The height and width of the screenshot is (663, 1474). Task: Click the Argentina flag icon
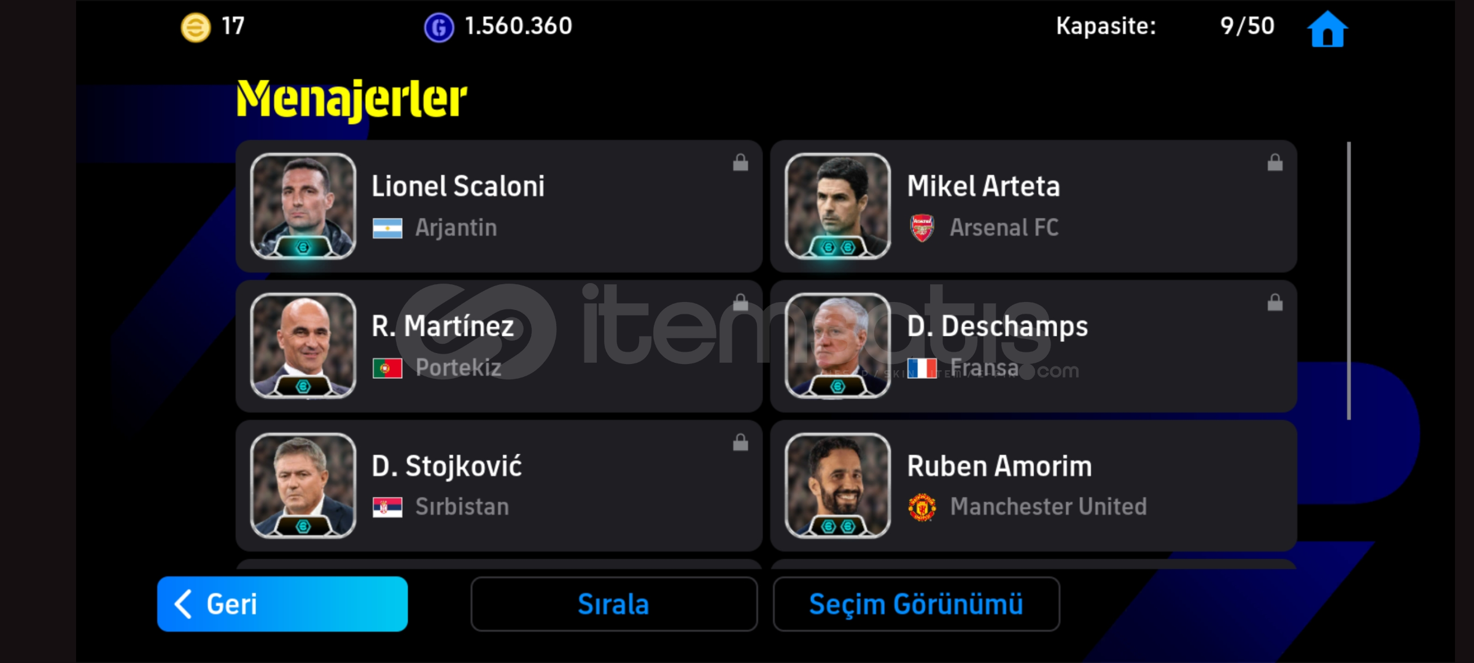point(387,228)
